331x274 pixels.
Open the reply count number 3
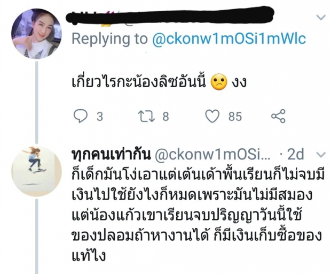point(100,117)
